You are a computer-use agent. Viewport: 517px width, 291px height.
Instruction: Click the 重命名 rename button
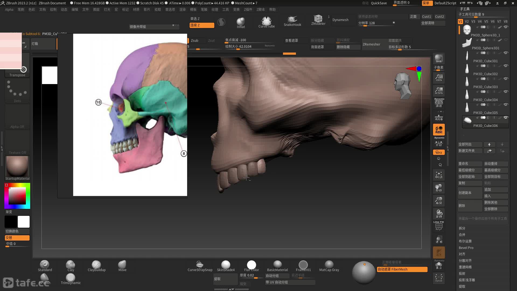point(470,164)
